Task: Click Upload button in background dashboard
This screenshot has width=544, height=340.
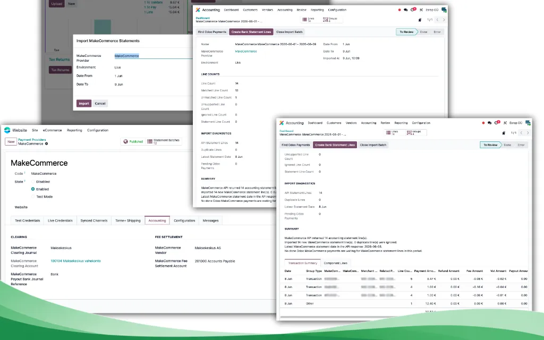Action: [56, 4]
